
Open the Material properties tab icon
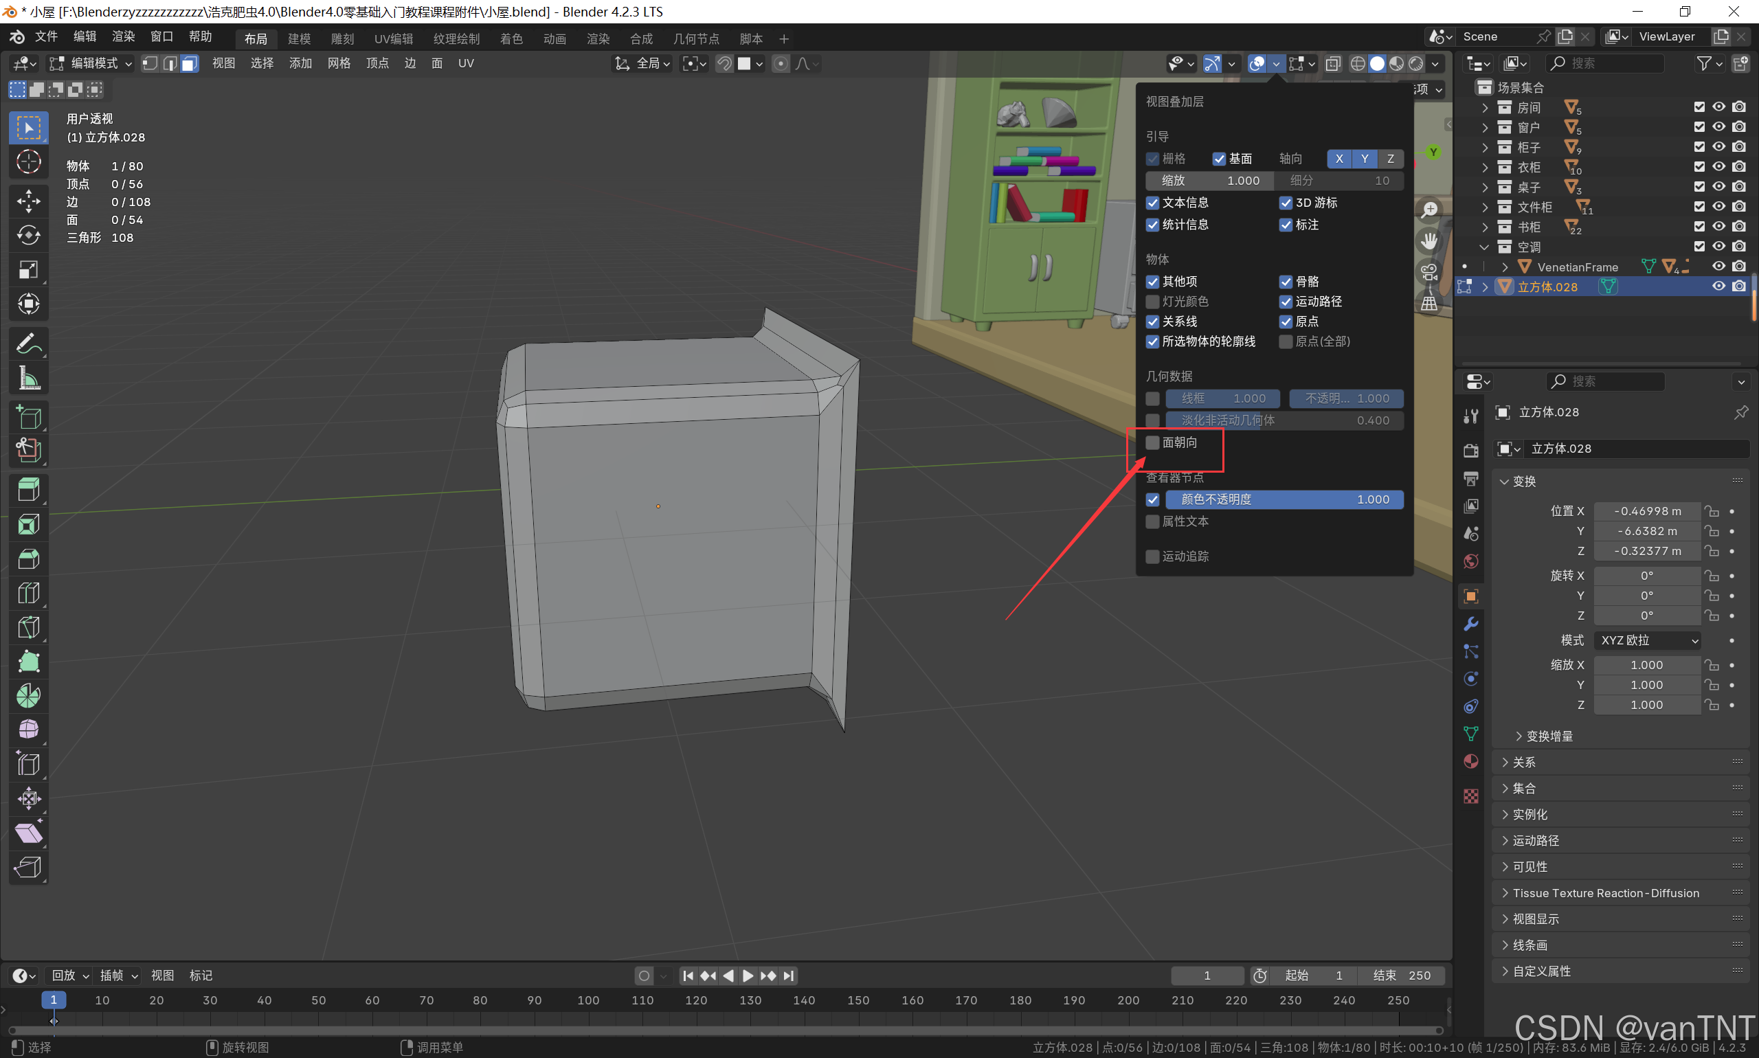[x=1470, y=761]
